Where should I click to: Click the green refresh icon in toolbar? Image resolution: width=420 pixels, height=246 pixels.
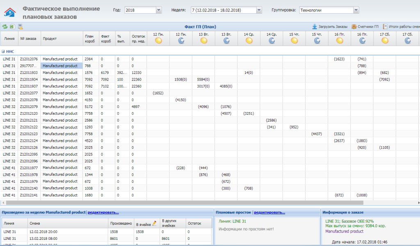[x=5, y=26]
